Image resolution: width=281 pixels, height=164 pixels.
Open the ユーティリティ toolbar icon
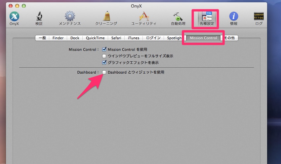coord(144,18)
